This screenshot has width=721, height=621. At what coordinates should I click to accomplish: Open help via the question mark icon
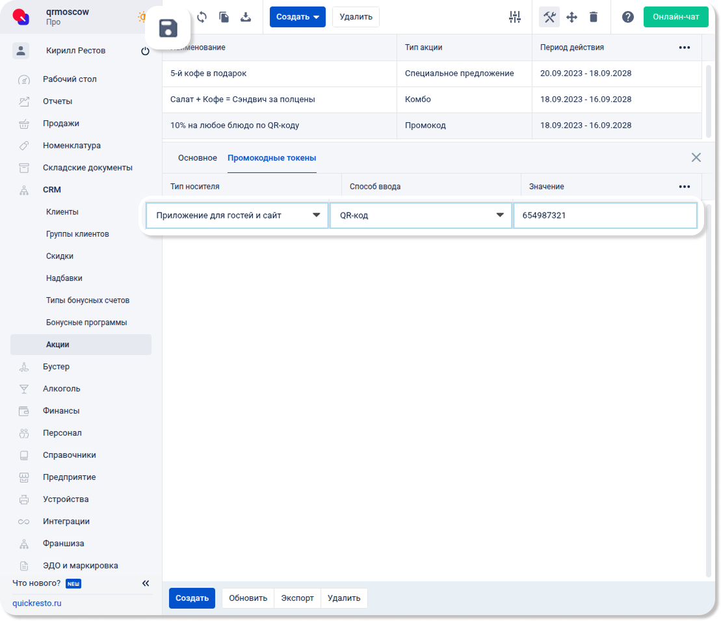(627, 17)
